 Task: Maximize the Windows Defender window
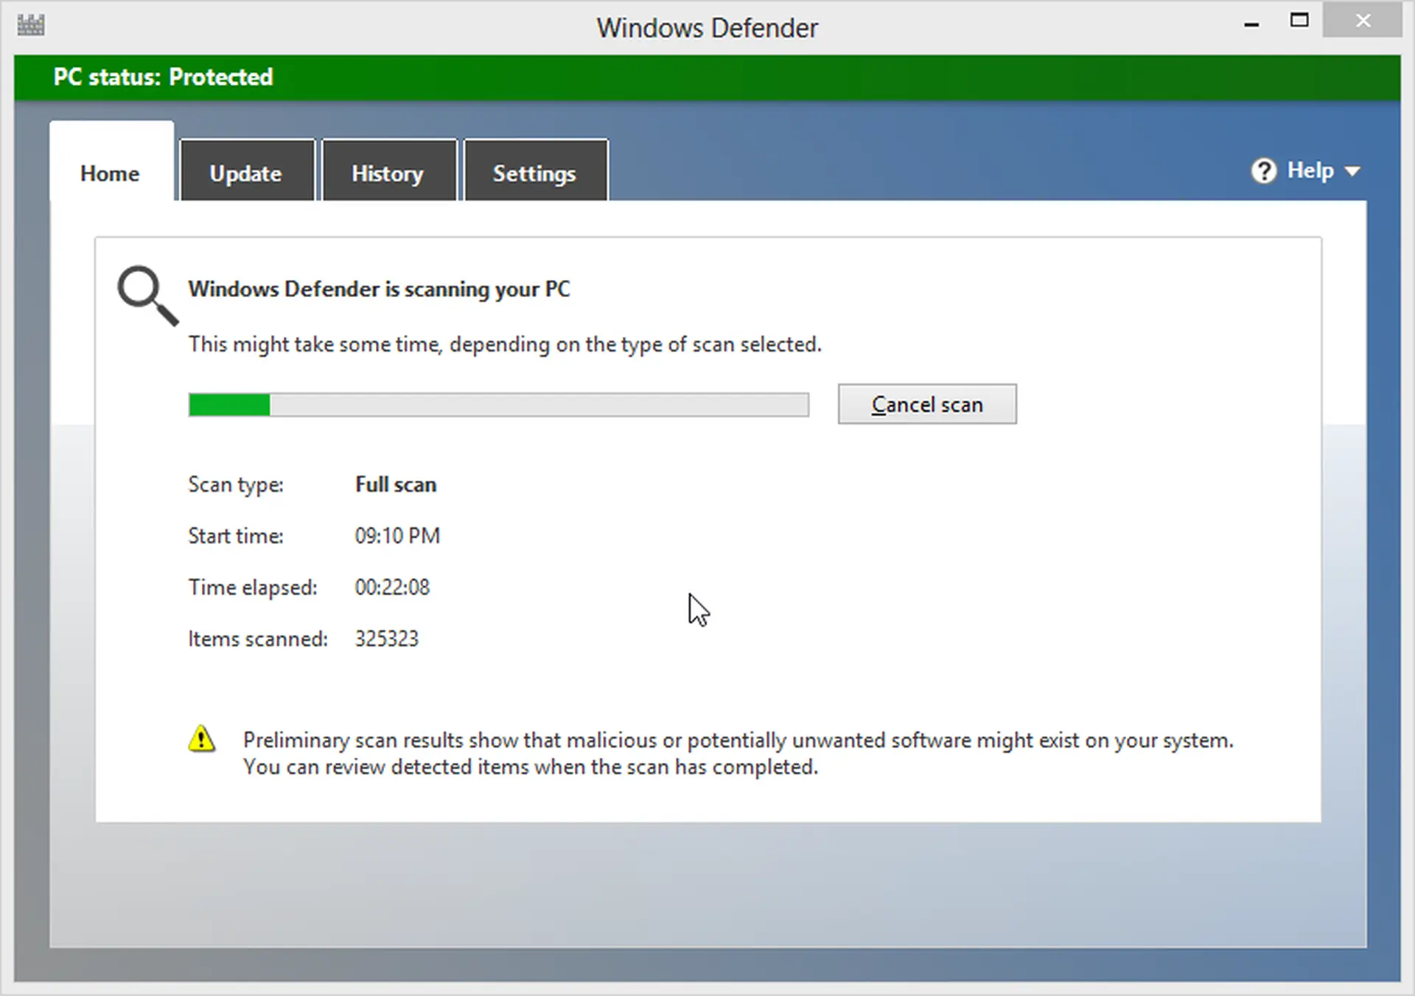click(x=1299, y=21)
